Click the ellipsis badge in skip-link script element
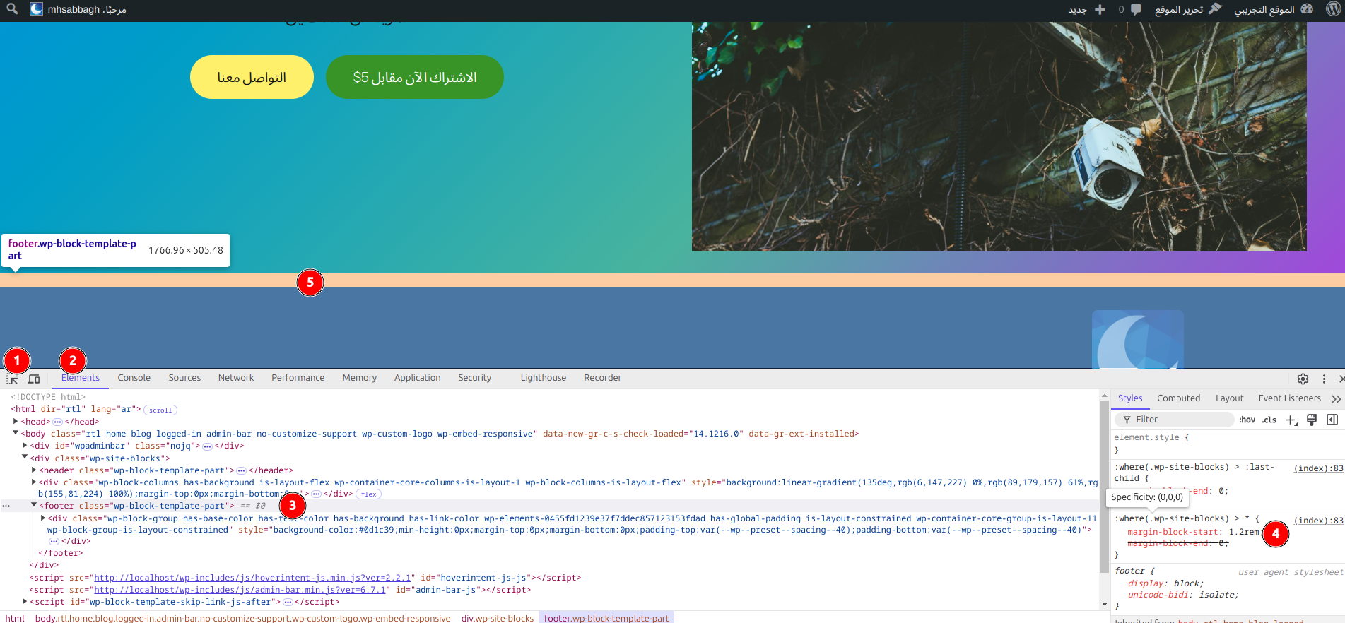The height and width of the screenshot is (623, 1345). 288,603
